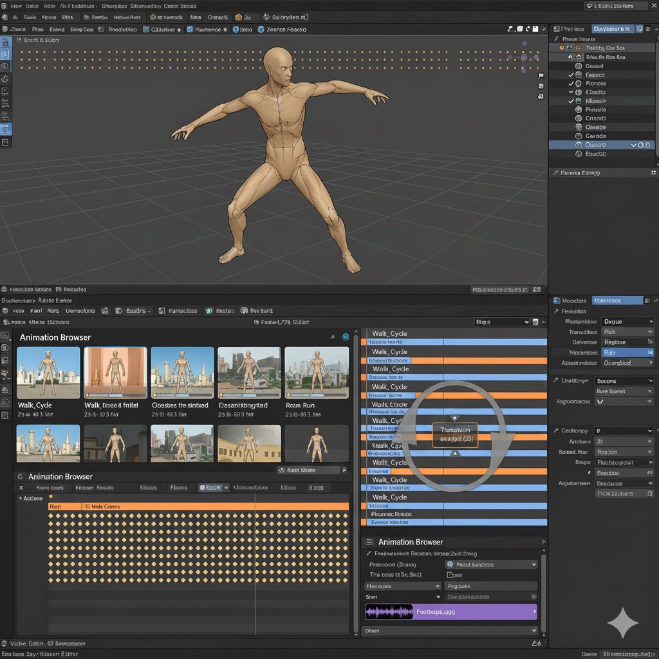Switch to the Eioxytonore tab in outliner header

pyautogui.click(x=612, y=28)
